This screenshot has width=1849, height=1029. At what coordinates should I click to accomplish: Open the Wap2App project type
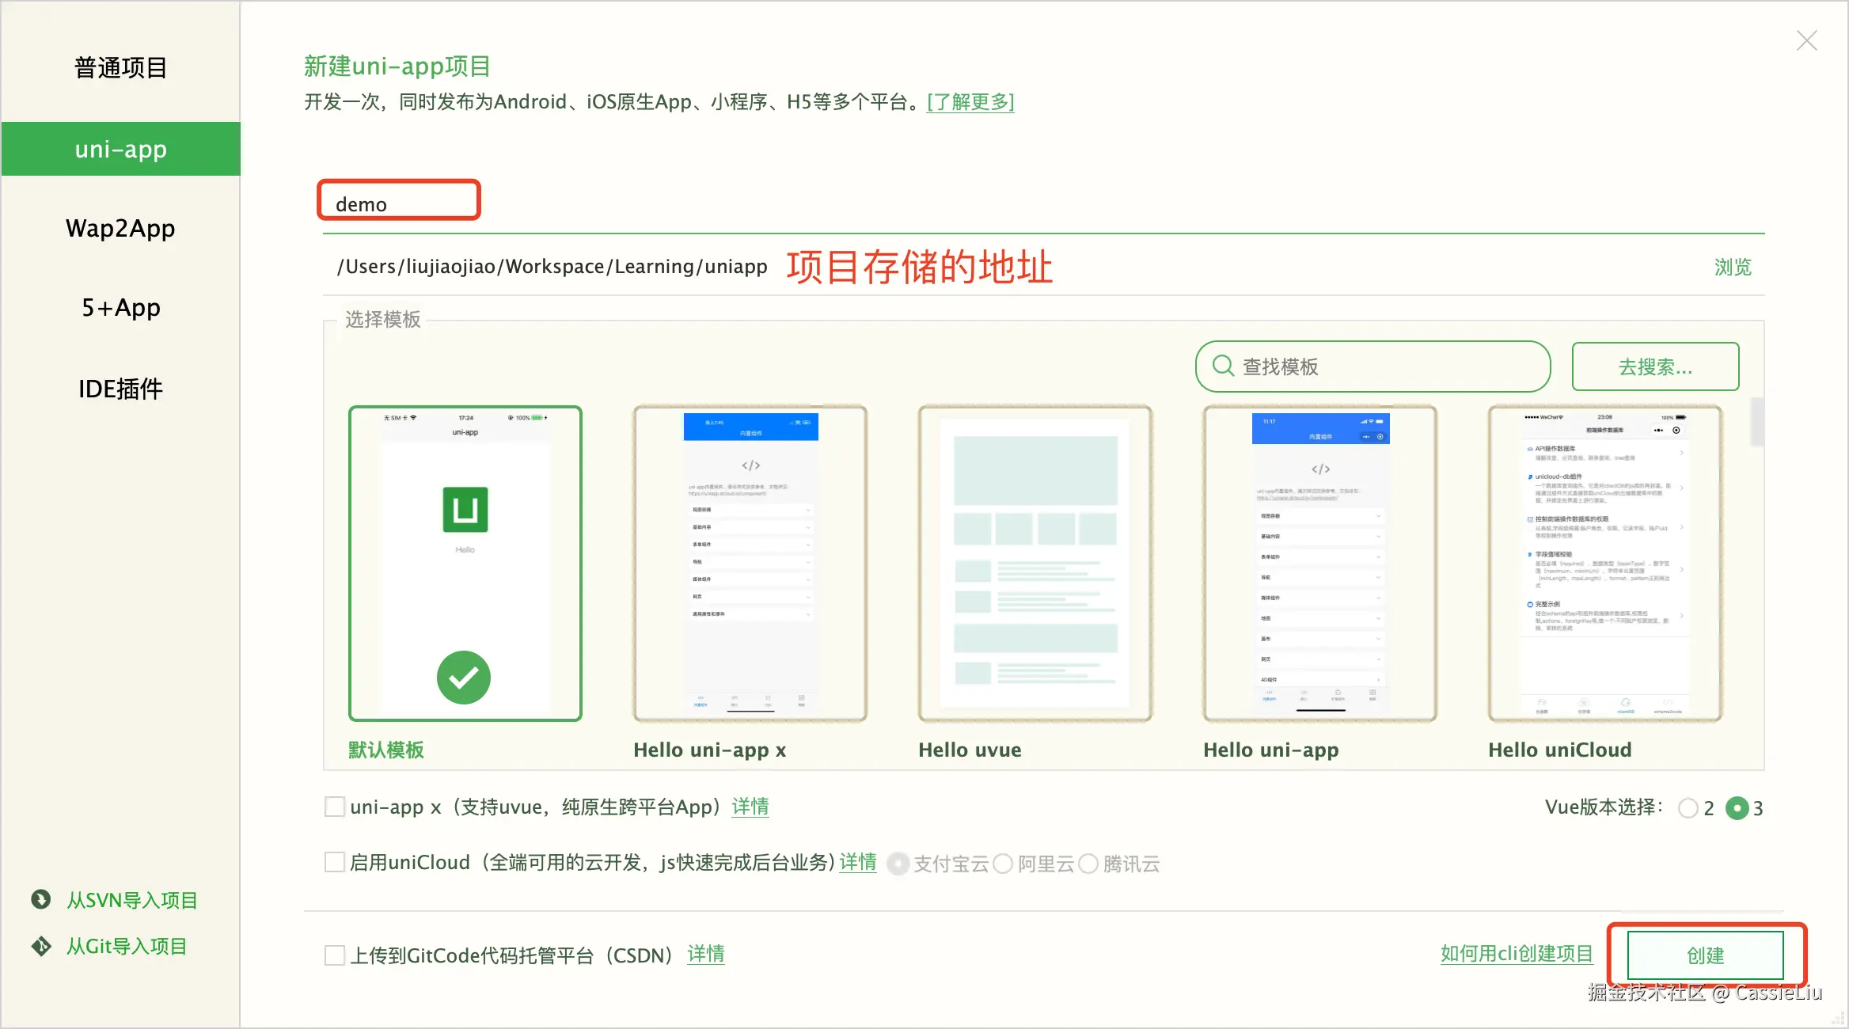coord(120,229)
